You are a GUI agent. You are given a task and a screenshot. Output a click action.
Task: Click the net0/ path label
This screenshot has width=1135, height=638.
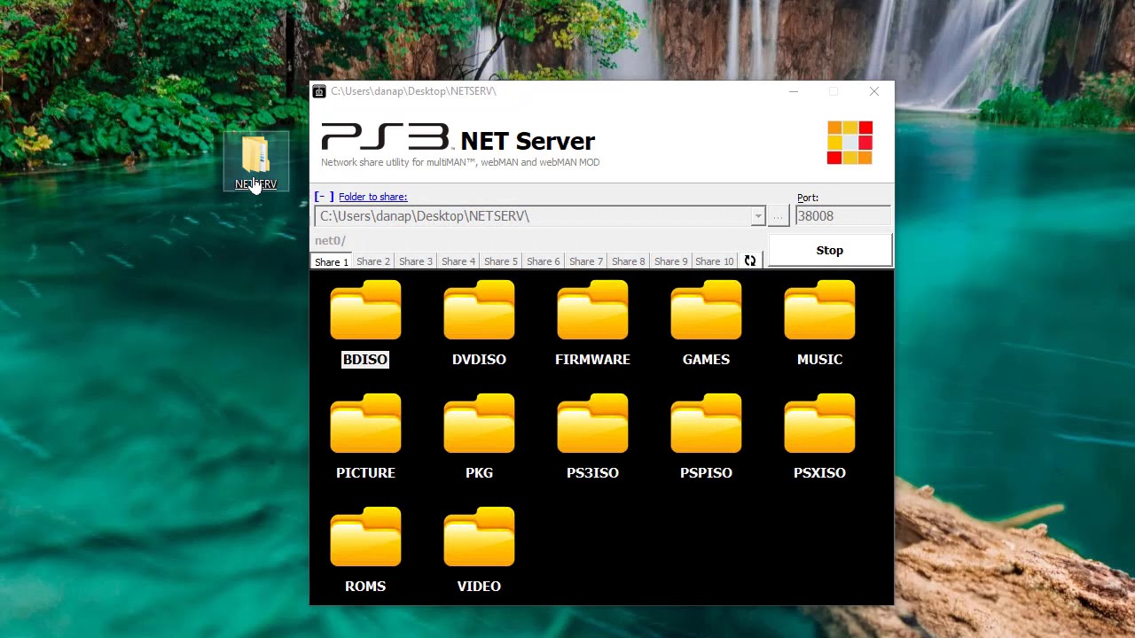[x=330, y=240]
